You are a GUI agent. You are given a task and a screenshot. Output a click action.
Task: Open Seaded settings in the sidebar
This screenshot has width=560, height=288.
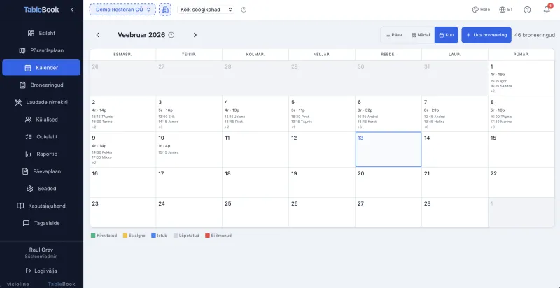click(x=41, y=189)
